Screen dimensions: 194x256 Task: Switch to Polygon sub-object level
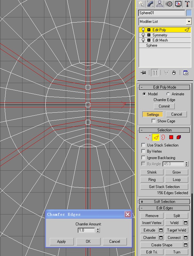[171, 137]
